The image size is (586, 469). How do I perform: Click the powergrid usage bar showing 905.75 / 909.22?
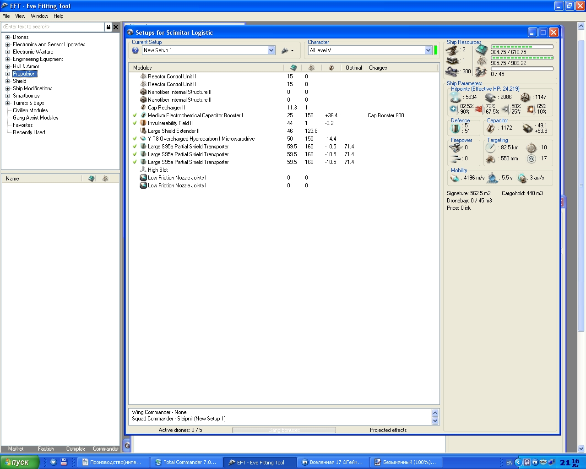(522, 58)
